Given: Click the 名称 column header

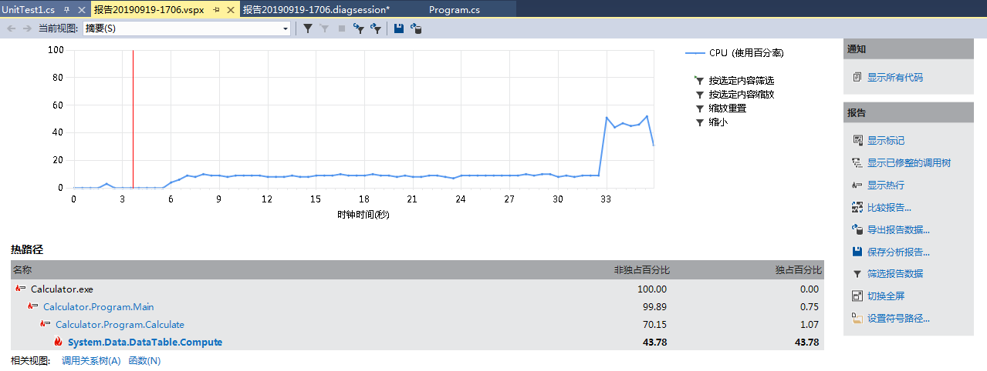Looking at the screenshot, I should coord(23,270).
